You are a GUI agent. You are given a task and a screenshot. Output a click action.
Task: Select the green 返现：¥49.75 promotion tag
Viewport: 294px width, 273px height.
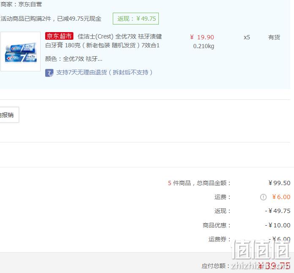pos(136,19)
